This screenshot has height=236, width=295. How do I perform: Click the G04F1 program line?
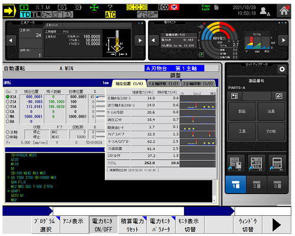click(15, 191)
